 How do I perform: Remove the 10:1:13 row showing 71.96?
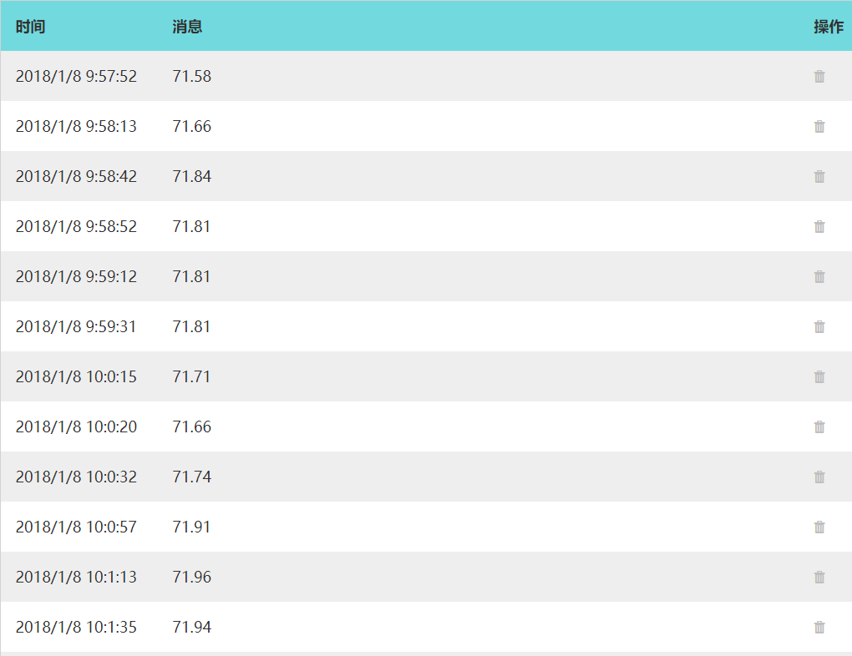click(x=819, y=577)
